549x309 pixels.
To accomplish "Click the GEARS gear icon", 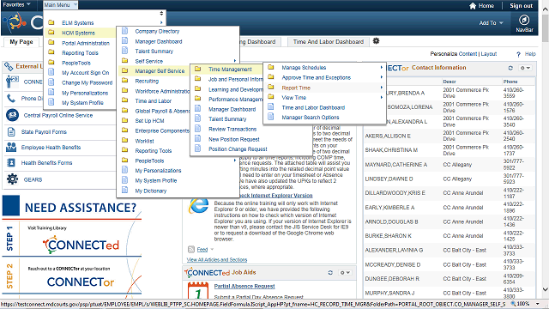I will point(12,179).
